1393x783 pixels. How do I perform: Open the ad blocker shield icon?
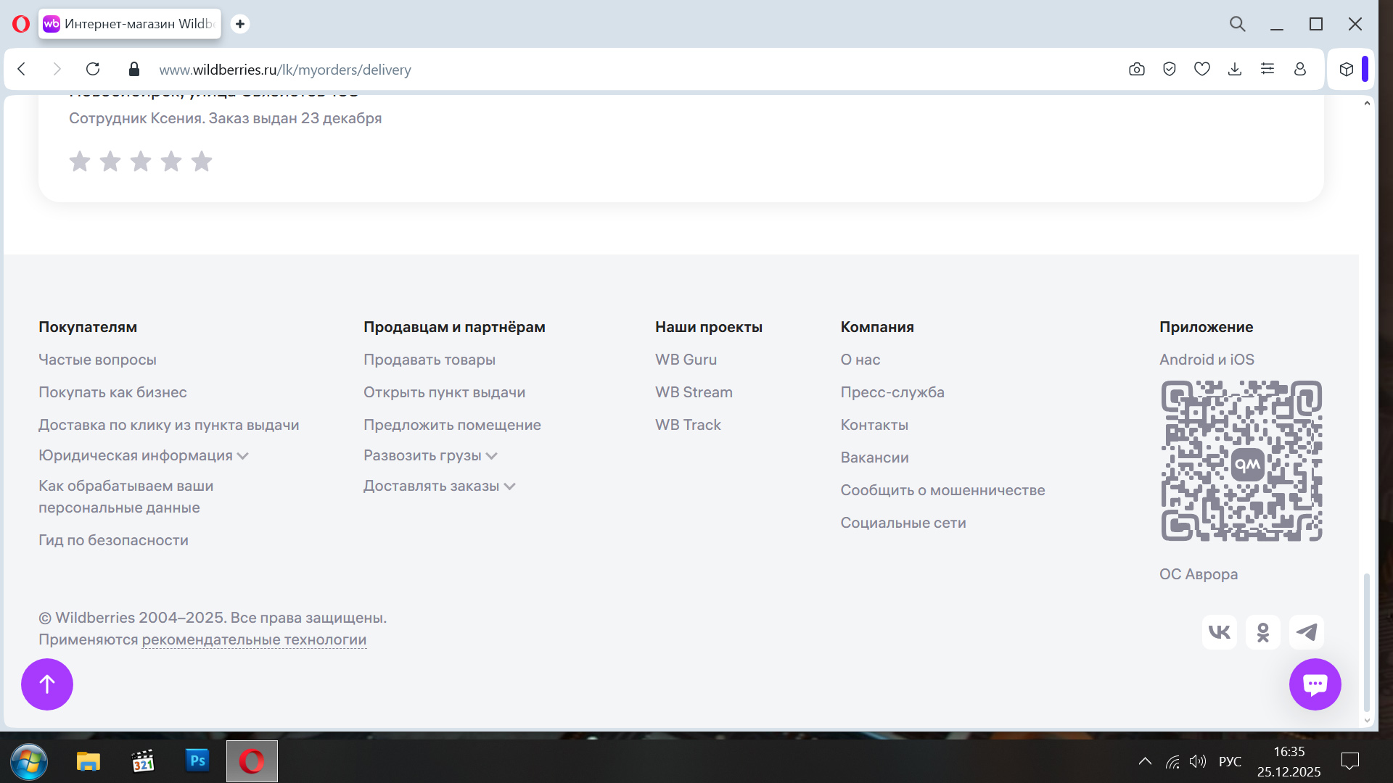point(1170,70)
